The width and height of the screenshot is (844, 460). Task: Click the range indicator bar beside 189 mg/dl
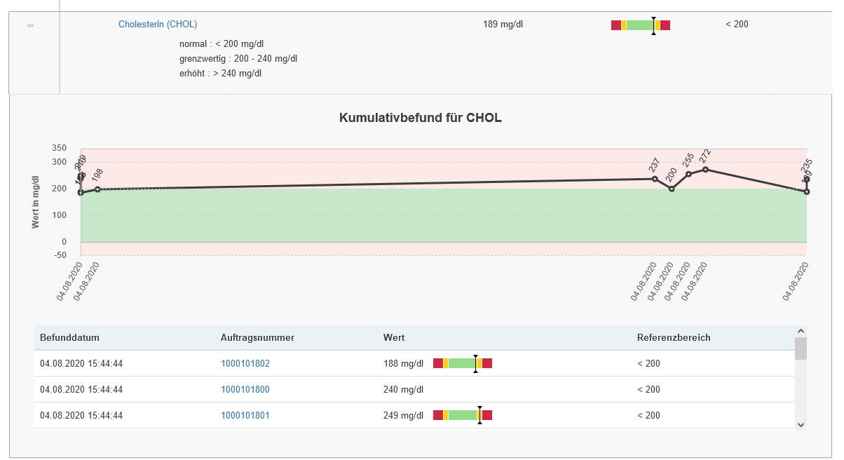coord(640,25)
